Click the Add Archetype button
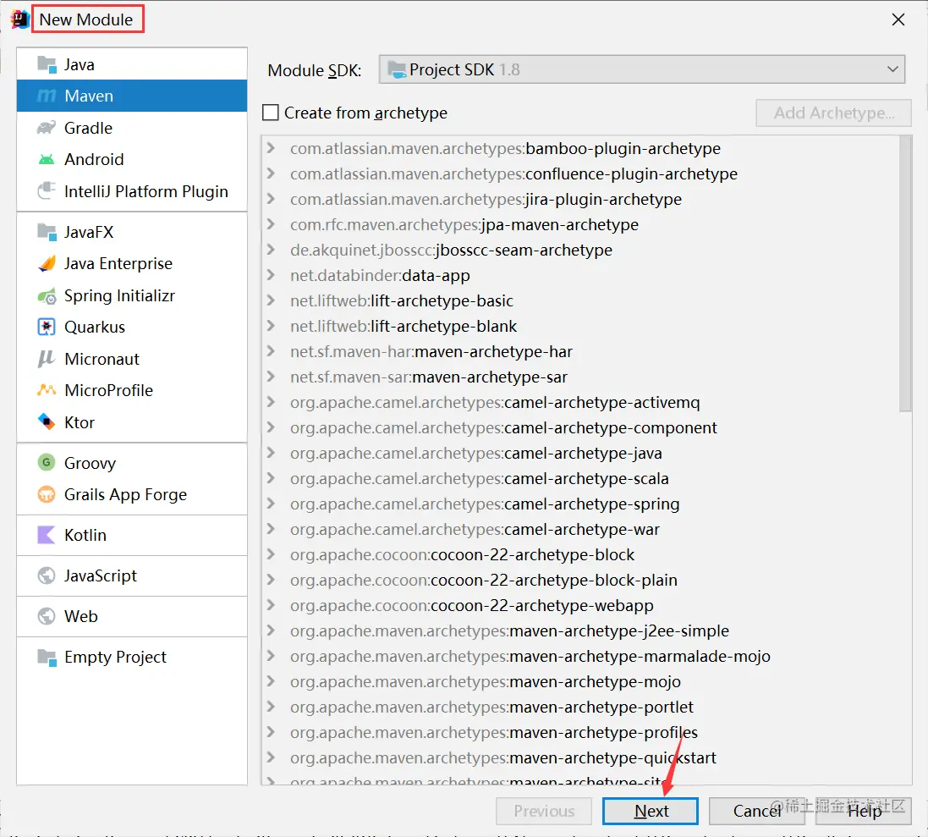Image resolution: width=928 pixels, height=837 pixels. click(833, 113)
